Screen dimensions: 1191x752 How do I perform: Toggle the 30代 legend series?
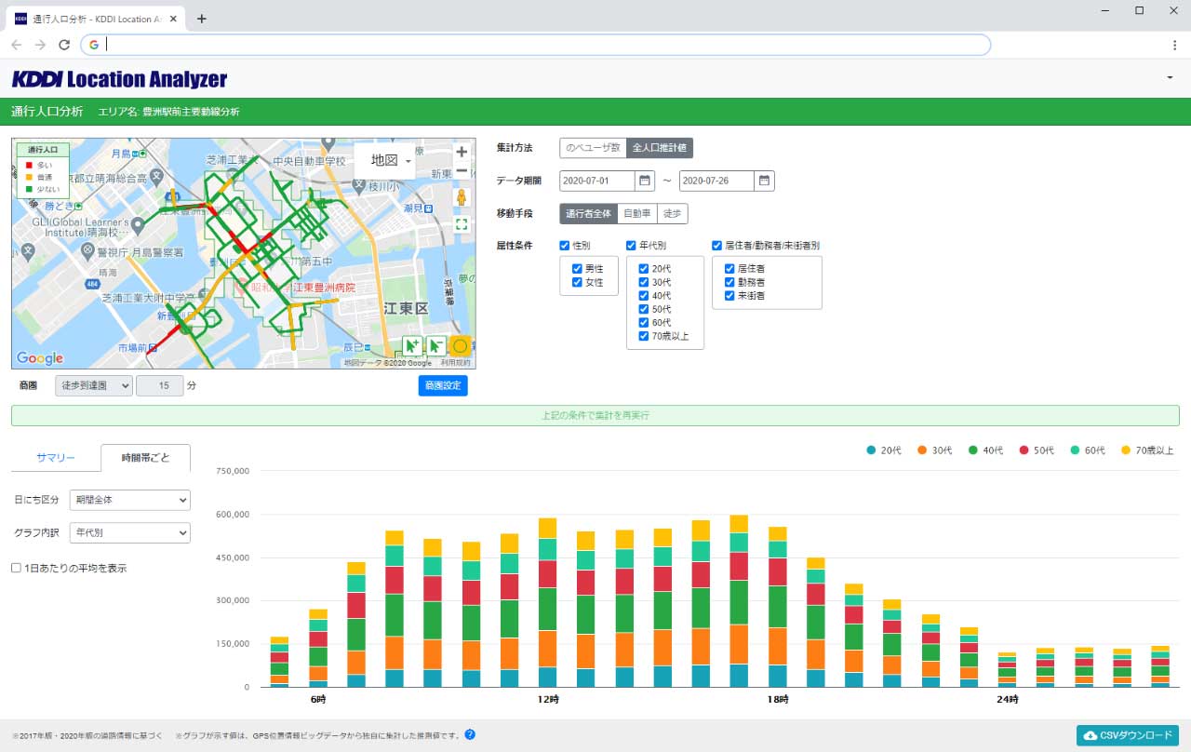click(x=935, y=450)
